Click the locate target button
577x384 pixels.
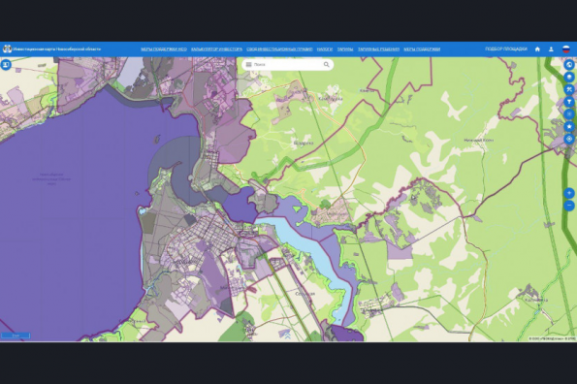pyautogui.click(x=569, y=139)
